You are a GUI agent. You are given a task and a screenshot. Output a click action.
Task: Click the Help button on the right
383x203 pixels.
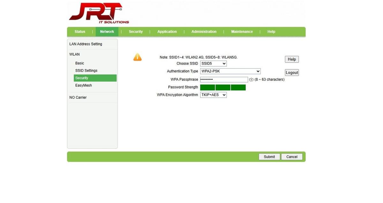pyautogui.click(x=292, y=59)
